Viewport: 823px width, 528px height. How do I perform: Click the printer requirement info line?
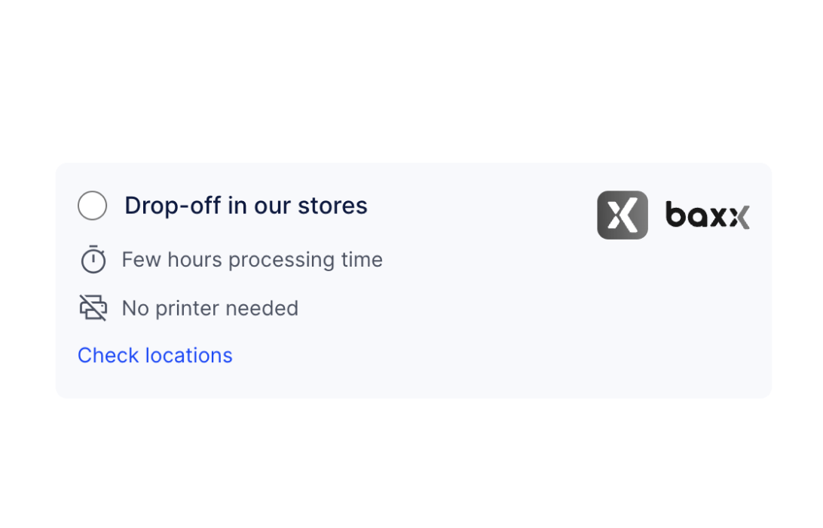pyautogui.click(x=210, y=308)
